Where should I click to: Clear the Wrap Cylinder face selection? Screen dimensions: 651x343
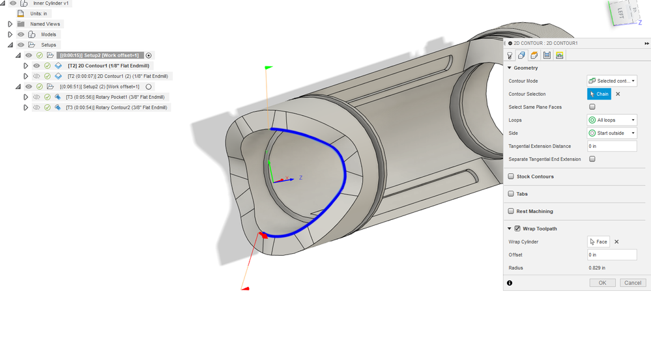(x=616, y=242)
